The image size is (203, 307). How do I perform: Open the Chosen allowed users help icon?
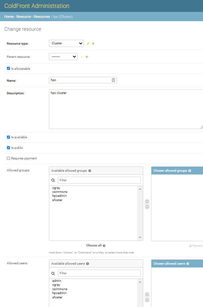pos(188,264)
